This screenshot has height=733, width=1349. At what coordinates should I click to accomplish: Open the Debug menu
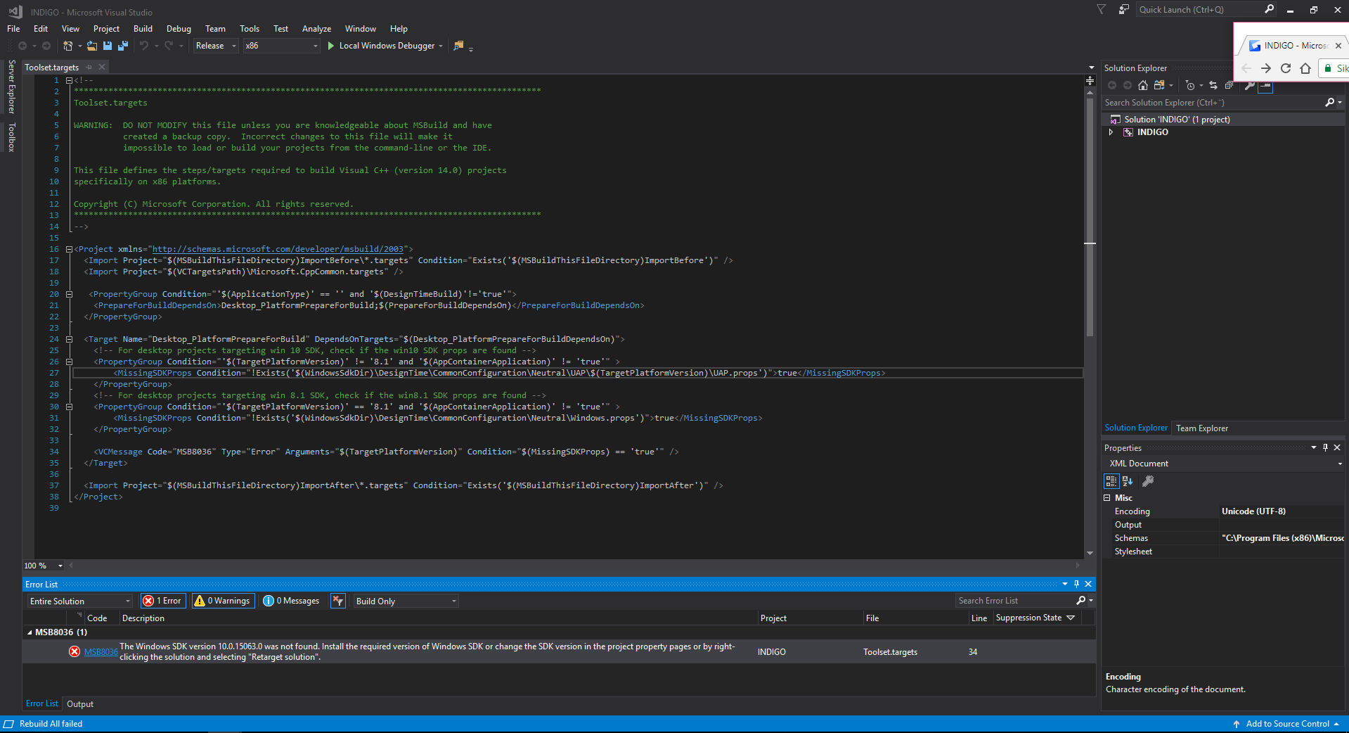point(179,29)
